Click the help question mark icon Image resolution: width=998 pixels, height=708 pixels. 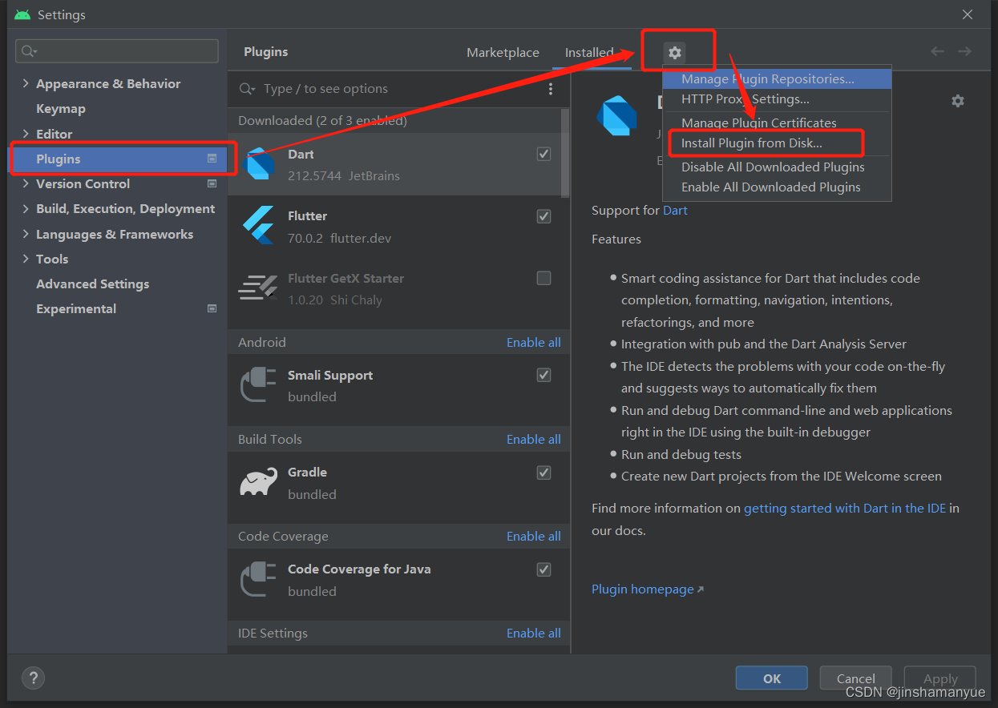(33, 678)
